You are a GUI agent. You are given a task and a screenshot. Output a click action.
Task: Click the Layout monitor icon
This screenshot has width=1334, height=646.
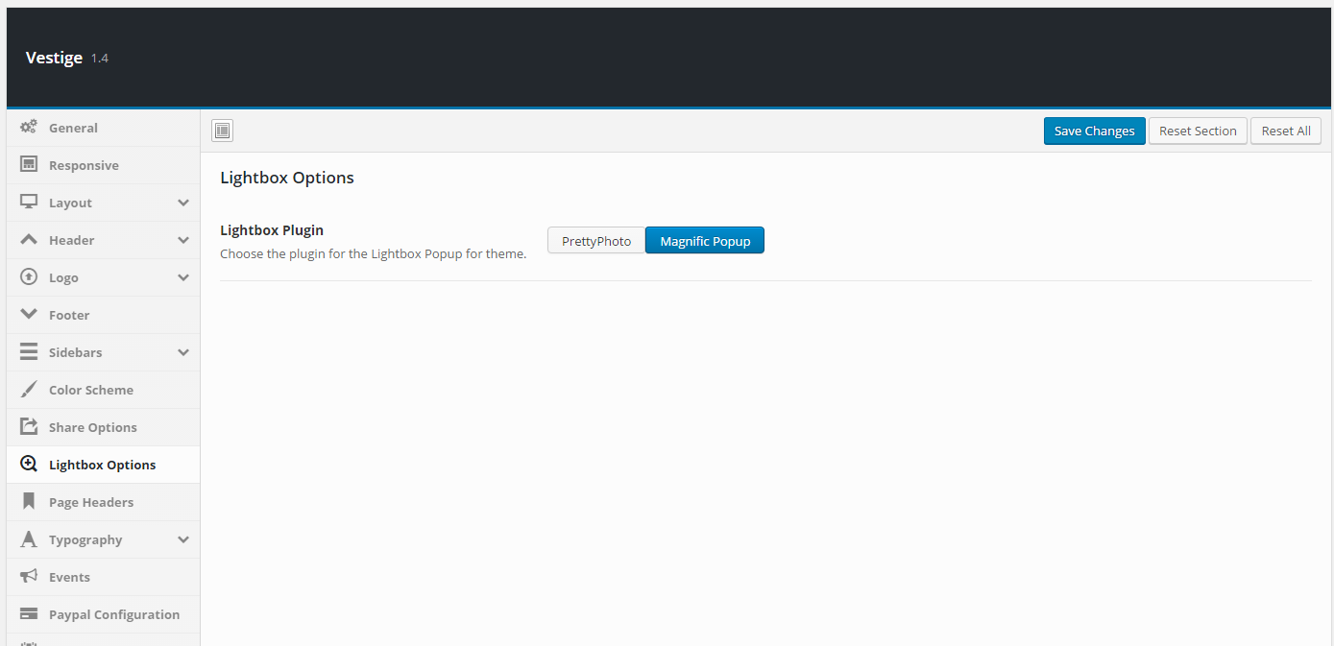(29, 202)
